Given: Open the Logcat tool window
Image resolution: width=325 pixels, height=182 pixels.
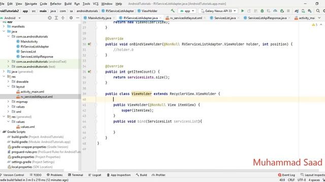Looking at the screenshot, I should pos(95,175).
